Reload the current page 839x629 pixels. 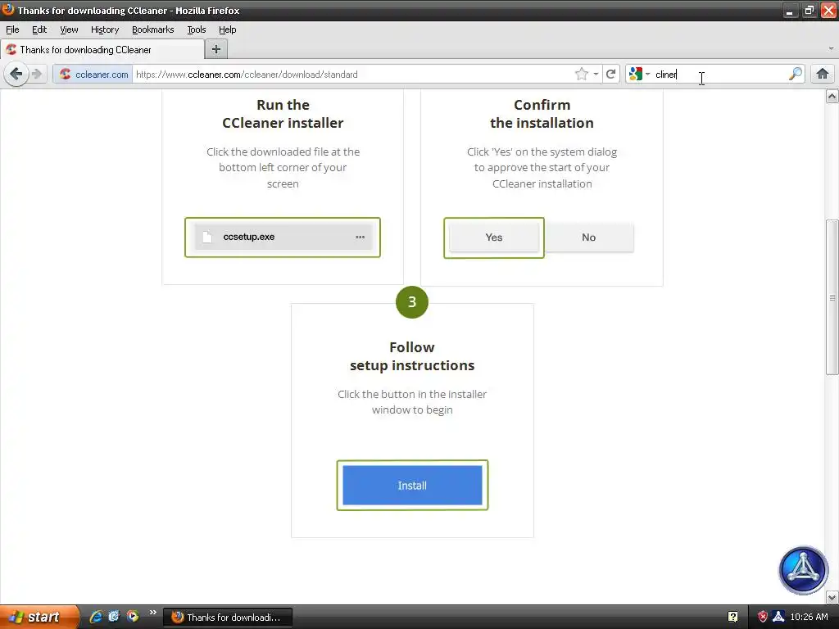tap(611, 75)
